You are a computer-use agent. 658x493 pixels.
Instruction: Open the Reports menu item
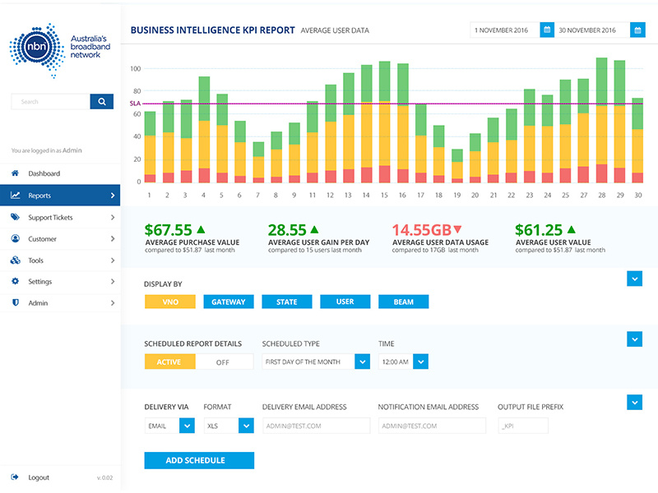click(60, 196)
